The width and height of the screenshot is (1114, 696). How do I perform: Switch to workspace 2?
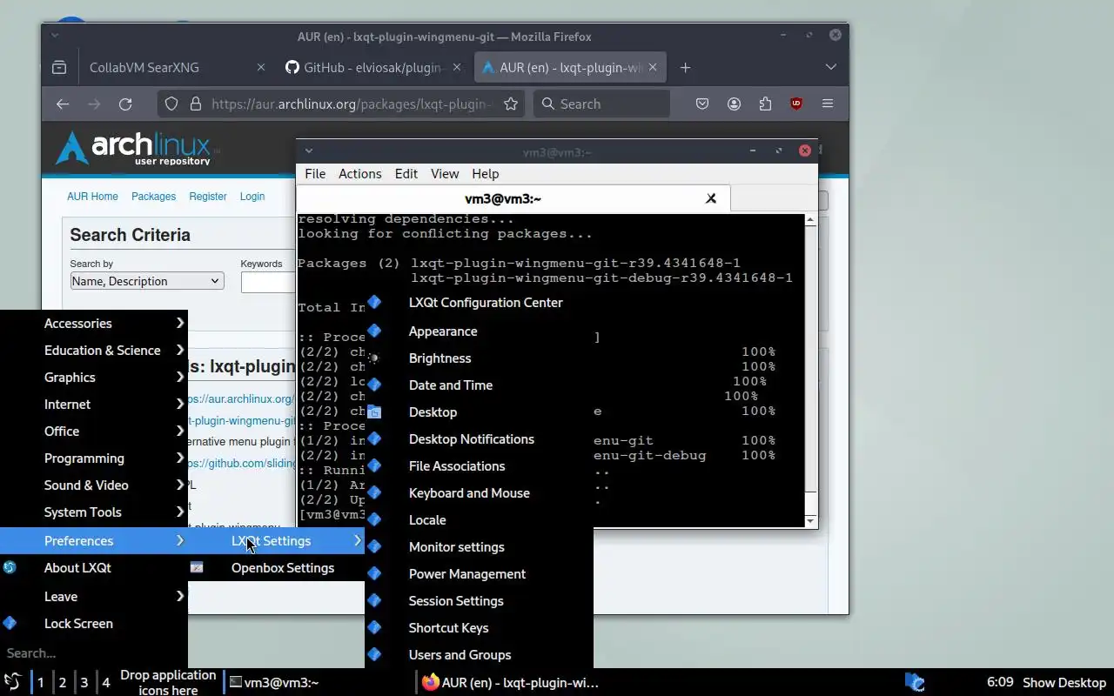[63, 683]
